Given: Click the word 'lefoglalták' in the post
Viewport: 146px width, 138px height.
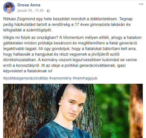Looking at the screenshot, I should (13, 30).
